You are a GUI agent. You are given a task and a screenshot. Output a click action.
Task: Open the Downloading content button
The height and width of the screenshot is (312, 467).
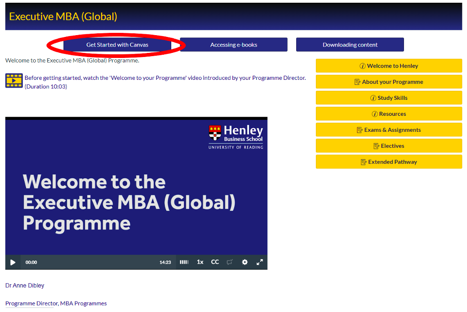350,45
